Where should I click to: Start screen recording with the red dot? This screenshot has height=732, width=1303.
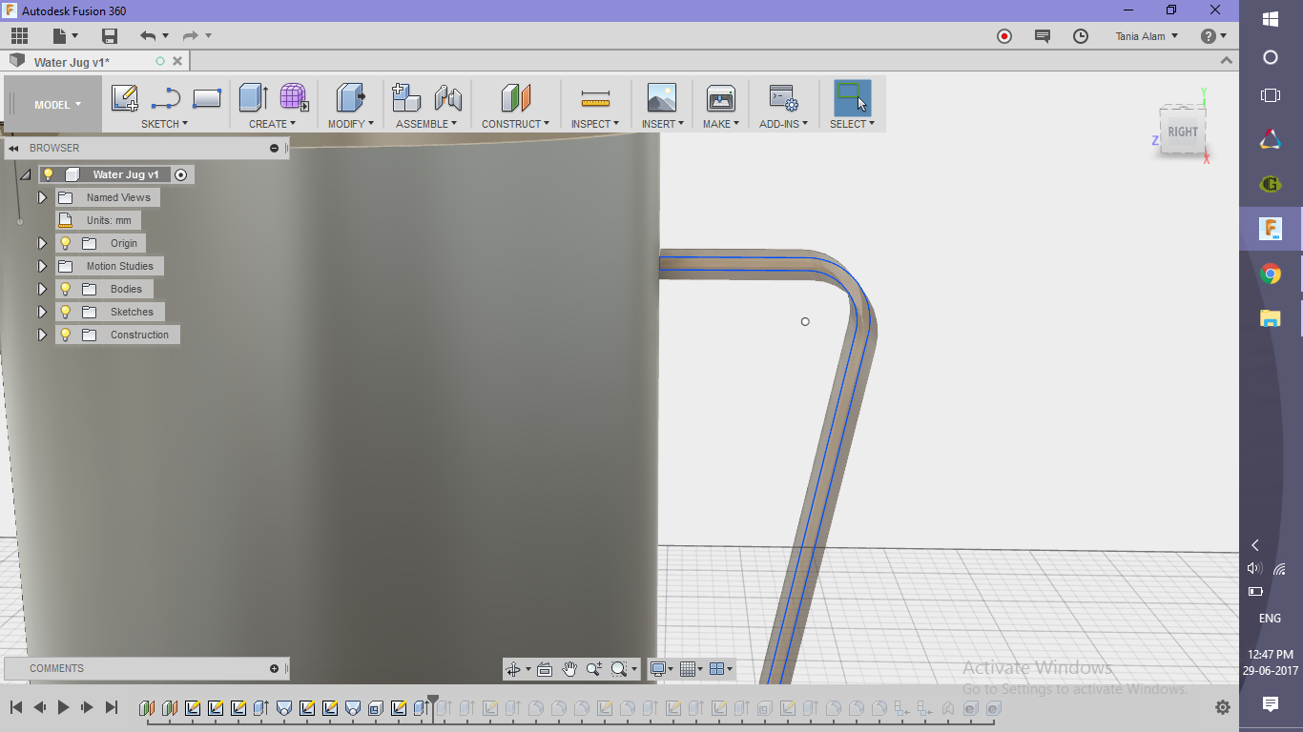(x=1004, y=36)
